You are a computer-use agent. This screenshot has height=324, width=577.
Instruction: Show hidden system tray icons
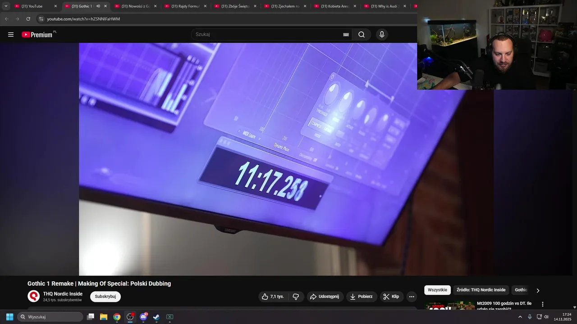coord(520,317)
